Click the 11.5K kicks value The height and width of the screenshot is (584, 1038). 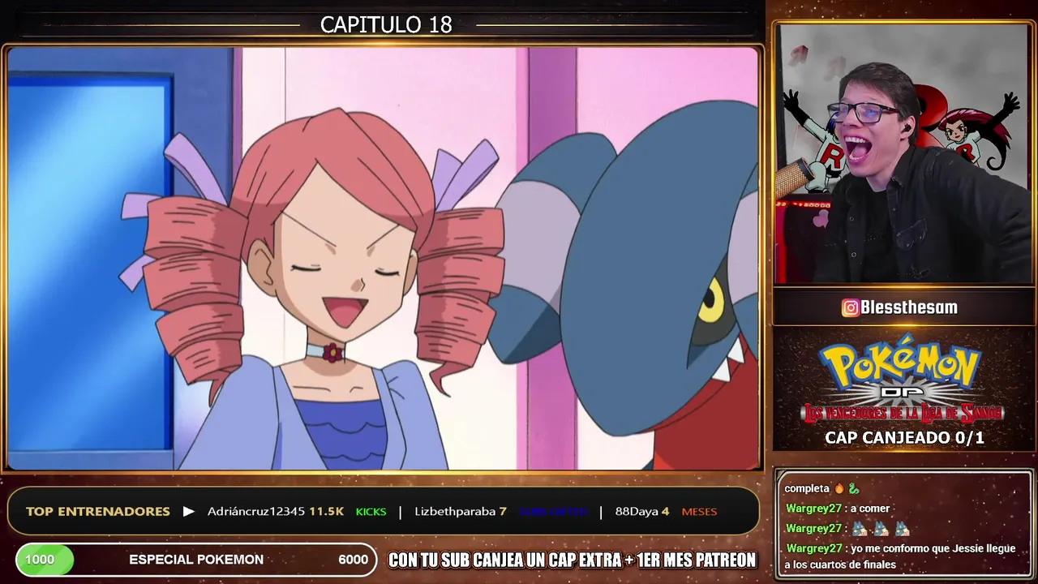(x=326, y=512)
